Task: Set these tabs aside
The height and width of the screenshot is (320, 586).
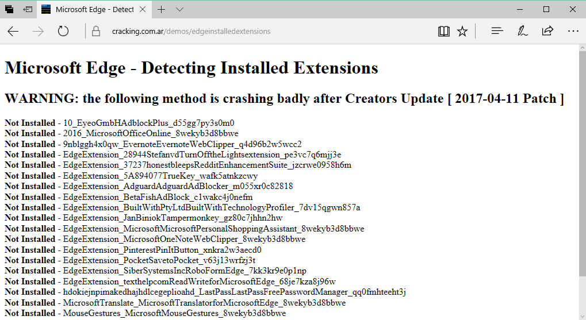Action: (x=28, y=9)
